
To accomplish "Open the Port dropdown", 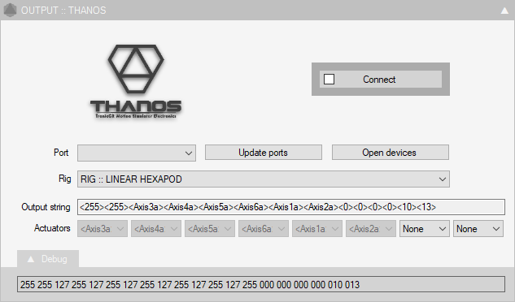I will (x=137, y=153).
